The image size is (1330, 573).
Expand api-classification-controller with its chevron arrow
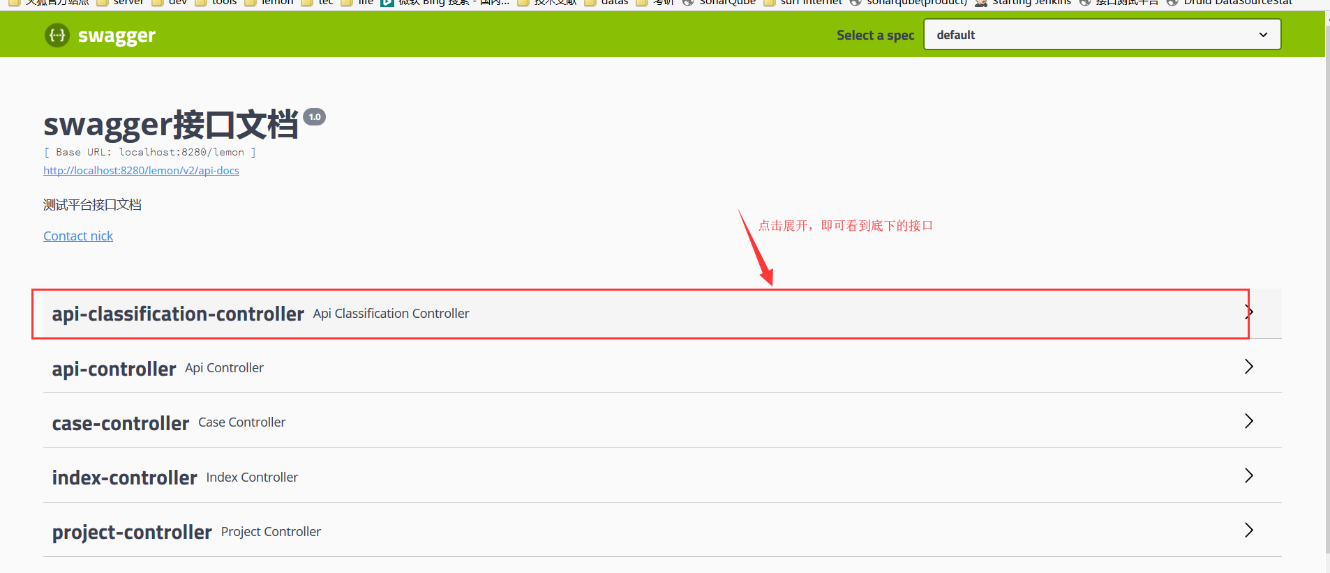[x=1249, y=312]
